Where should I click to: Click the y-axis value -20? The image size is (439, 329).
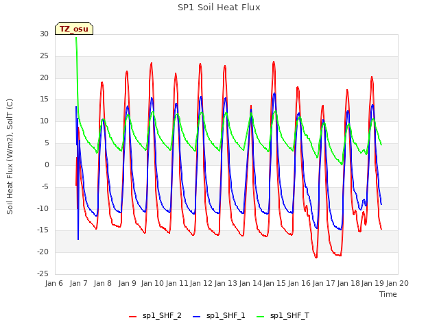click(43, 252)
